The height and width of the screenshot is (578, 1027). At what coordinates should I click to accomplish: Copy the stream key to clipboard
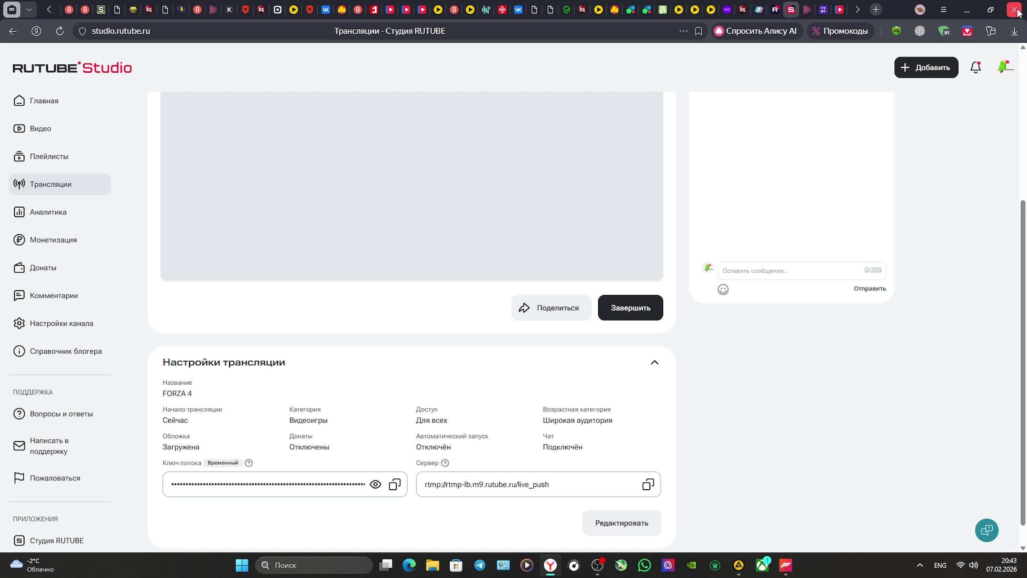pos(395,484)
